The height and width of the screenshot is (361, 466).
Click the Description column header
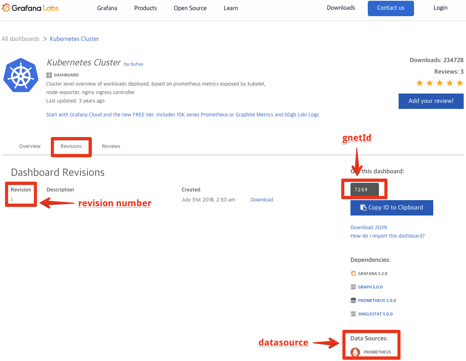coord(60,190)
